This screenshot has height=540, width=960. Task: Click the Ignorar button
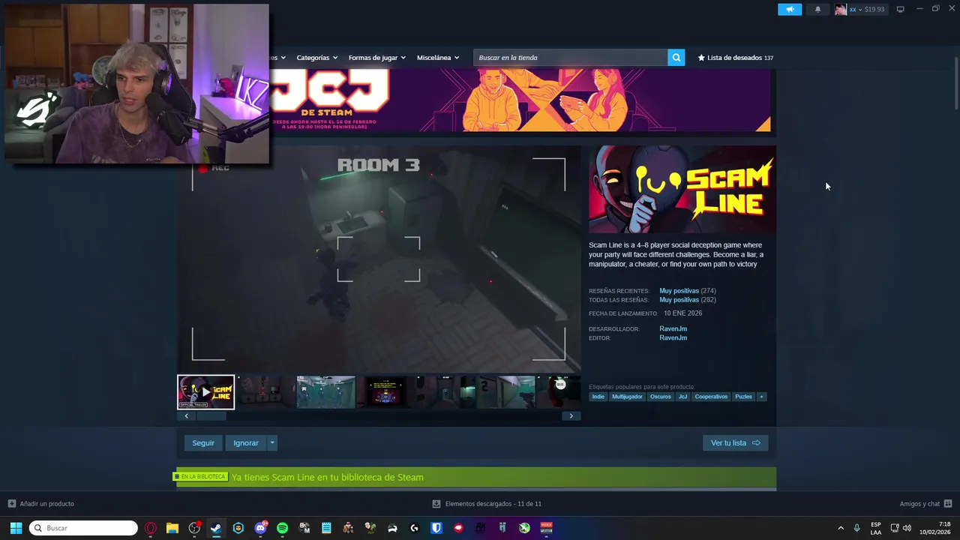(245, 443)
